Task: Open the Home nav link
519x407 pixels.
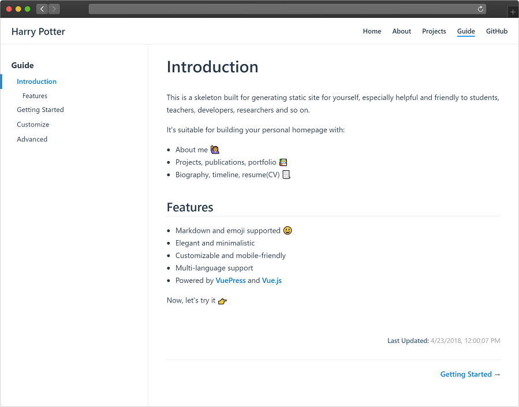Action: pyautogui.click(x=372, y=31)
